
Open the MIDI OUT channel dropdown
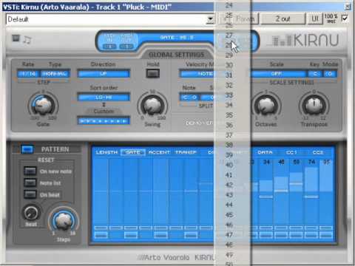(126, 47)
